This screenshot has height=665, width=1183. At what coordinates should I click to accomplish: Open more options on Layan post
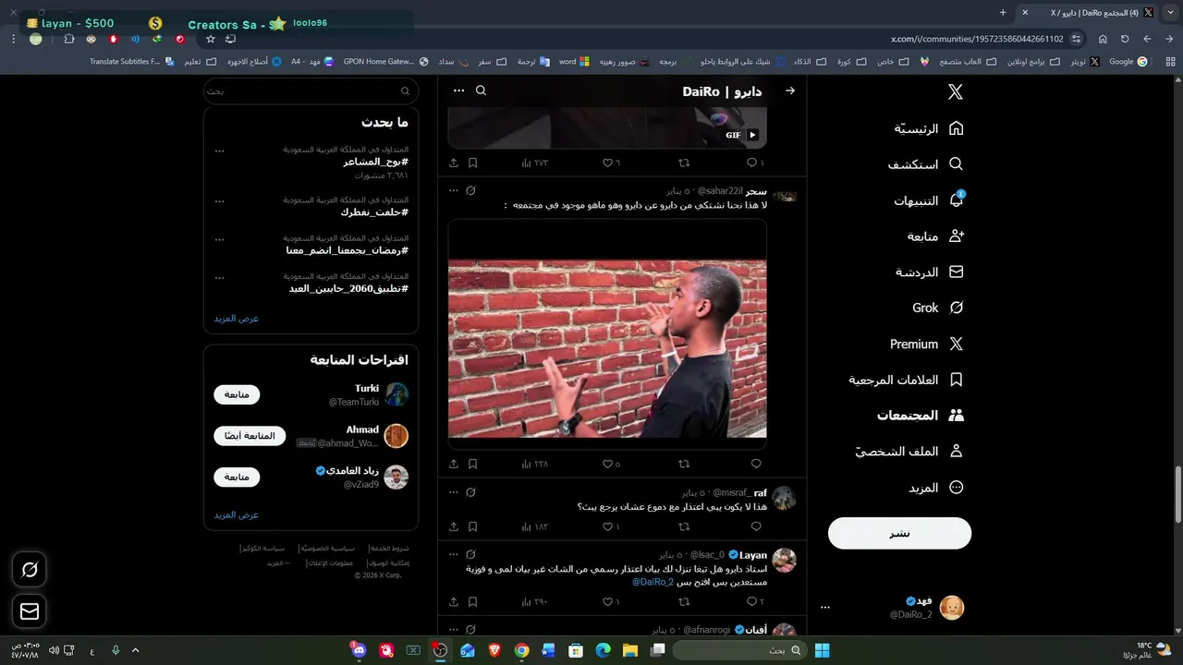click(x=454, y=554)
